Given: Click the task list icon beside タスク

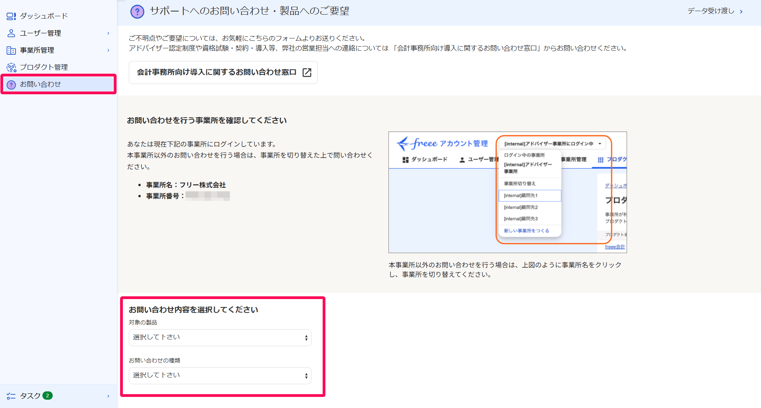Looking at the screenshot, I should click(11, 396).
